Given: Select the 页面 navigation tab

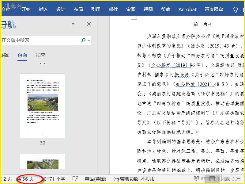Looking at the screenshot, I should pos(22,55).
